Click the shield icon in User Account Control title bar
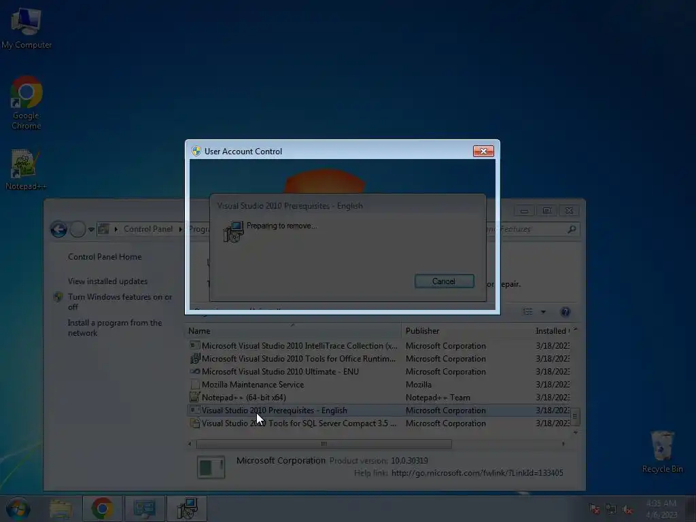 196,152
